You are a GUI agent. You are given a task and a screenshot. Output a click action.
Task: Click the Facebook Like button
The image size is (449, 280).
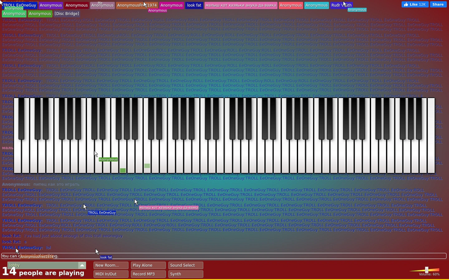(x=415, y=4)
